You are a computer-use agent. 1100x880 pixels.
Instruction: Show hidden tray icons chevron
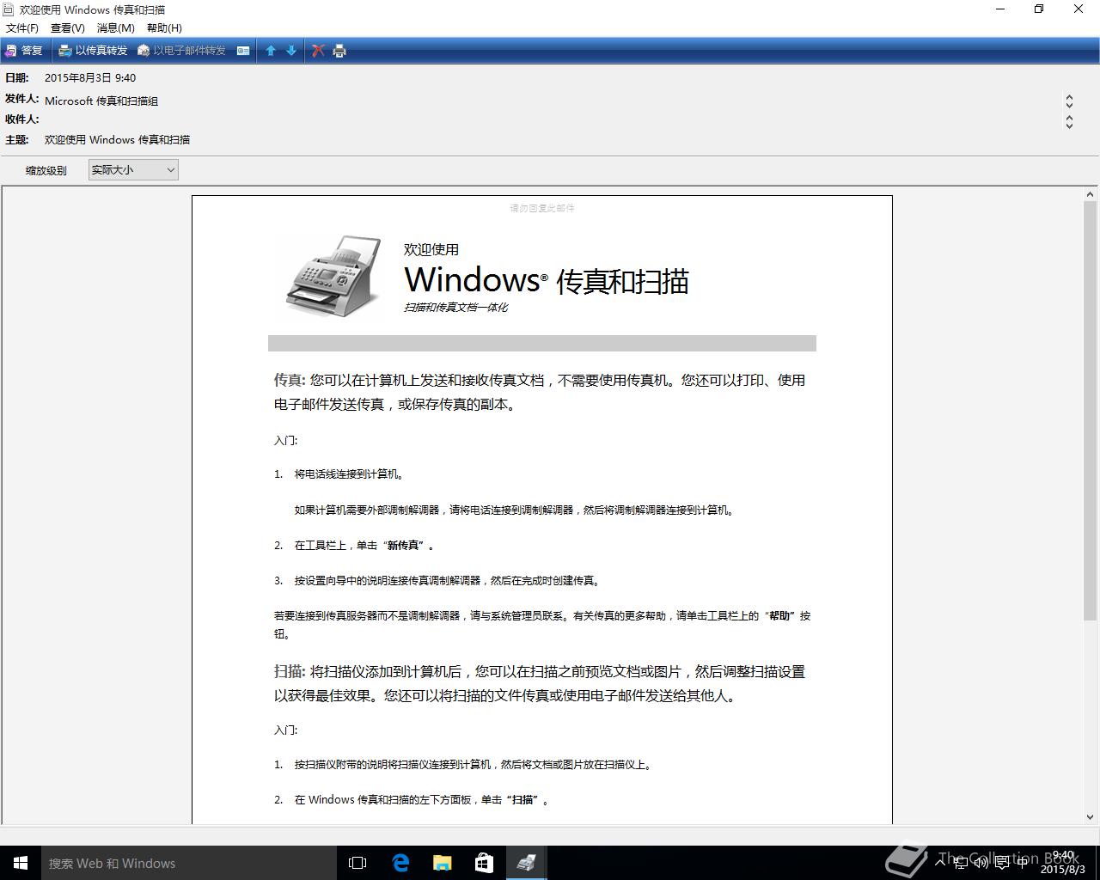pos(940,863)
